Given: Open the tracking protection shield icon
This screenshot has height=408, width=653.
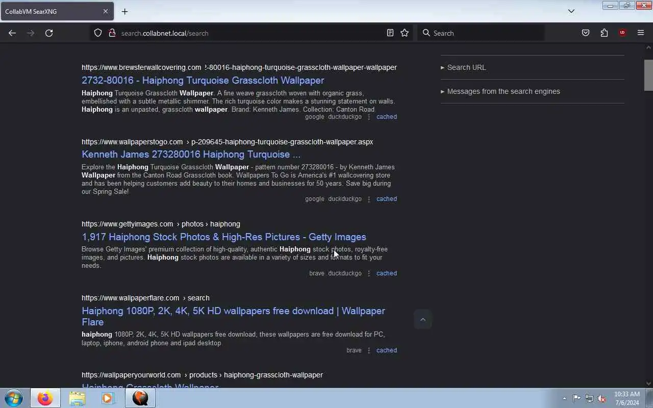Looking at the screenshot, I should (98, 33).
